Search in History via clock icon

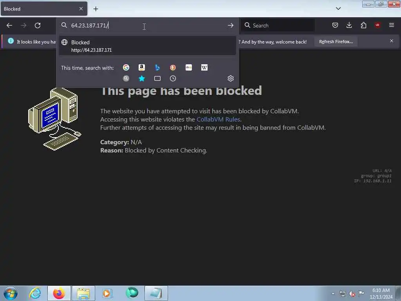pos(173,78)
